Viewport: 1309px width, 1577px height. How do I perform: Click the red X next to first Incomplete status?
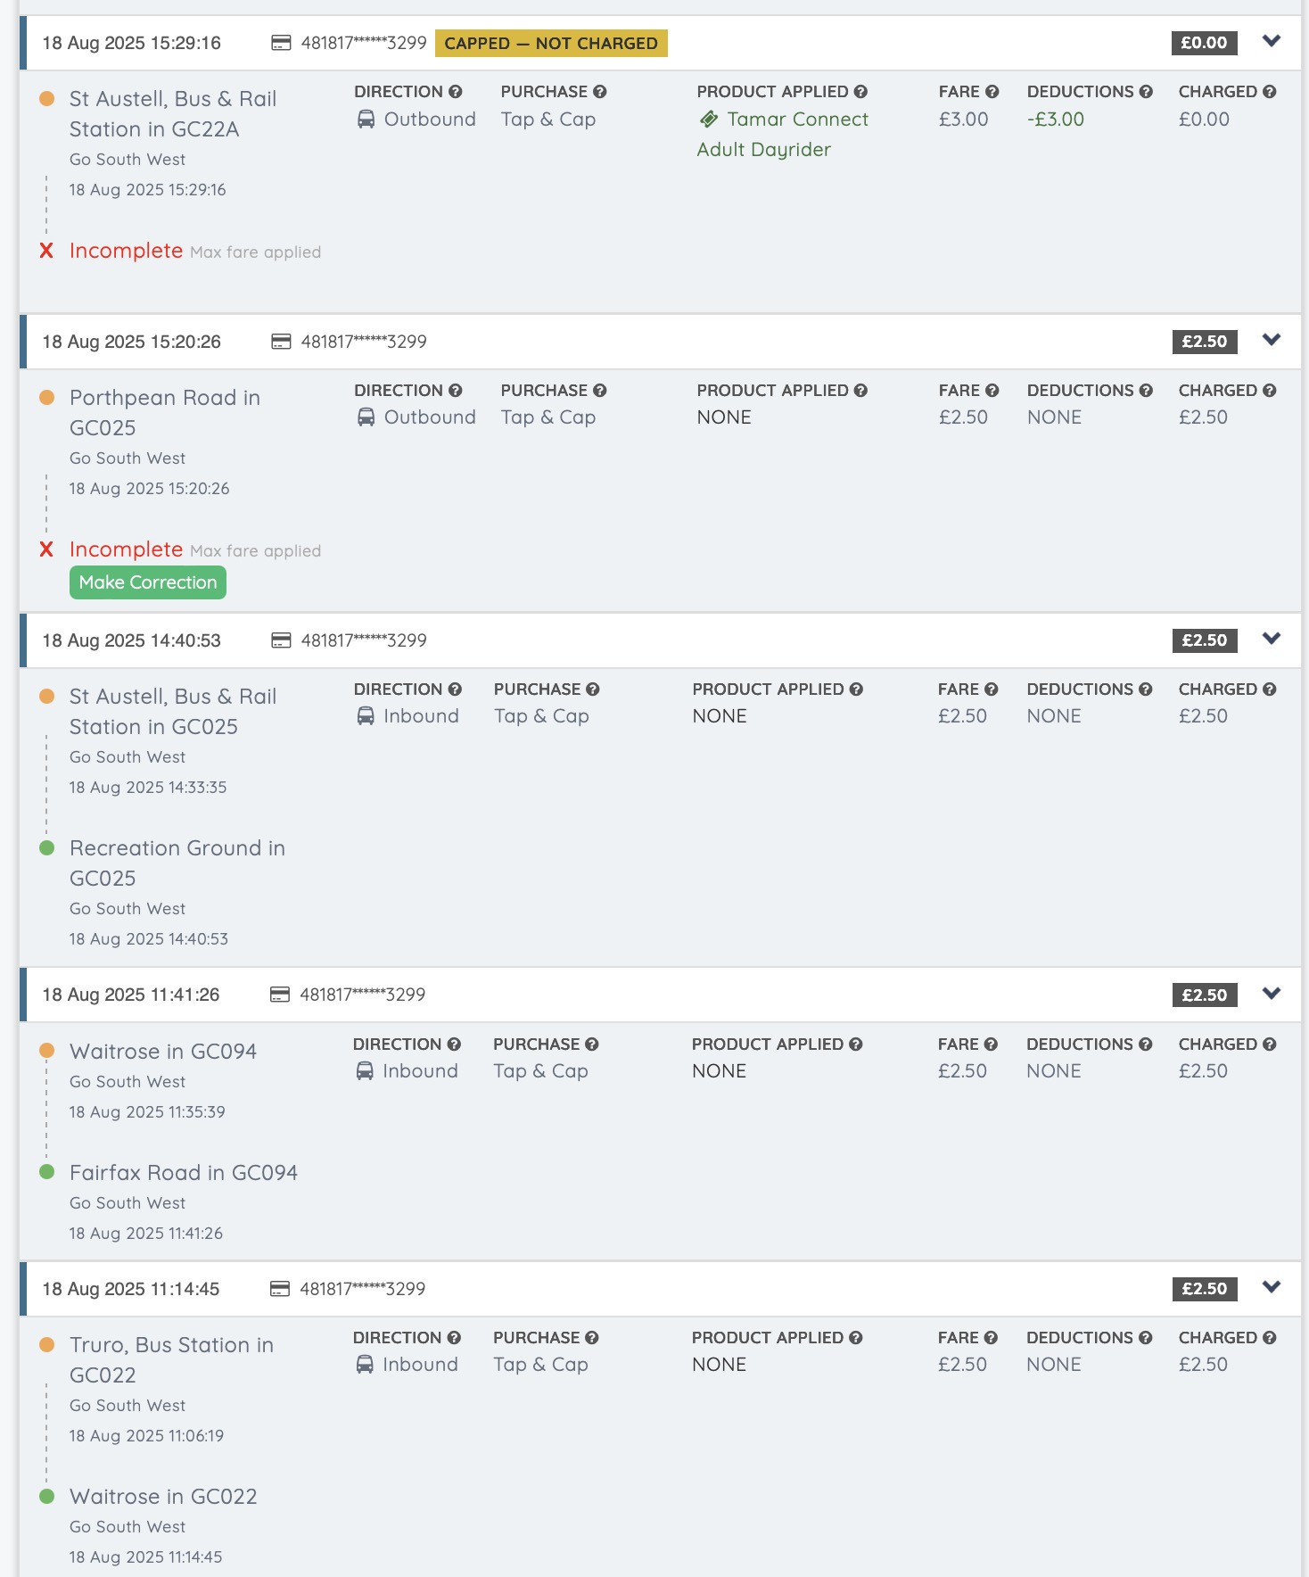46,252
